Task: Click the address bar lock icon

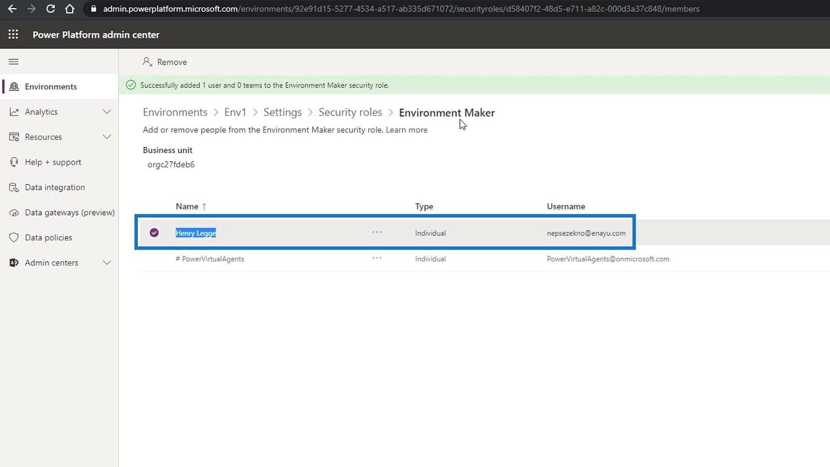Action: 93,9
